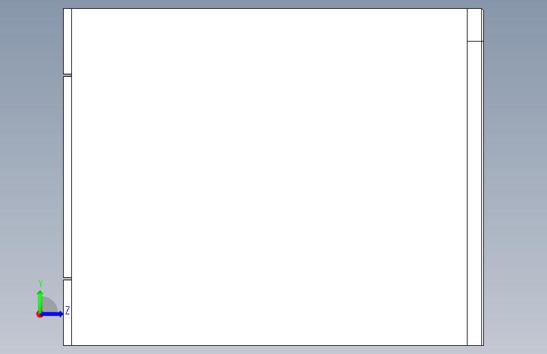
Task: Click the green Y axis arrow
Action: pyautogui.click(x=40, y=302)
